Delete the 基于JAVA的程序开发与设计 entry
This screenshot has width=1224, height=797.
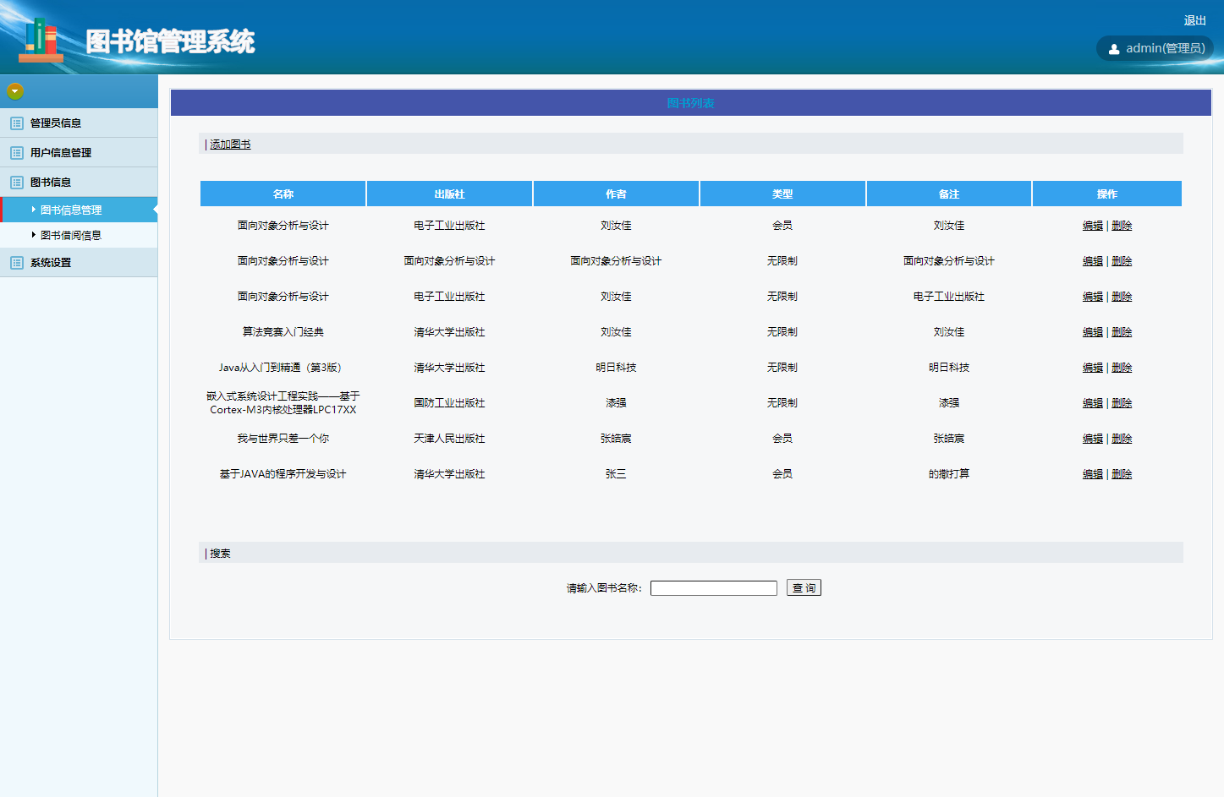pos(1121,473)
